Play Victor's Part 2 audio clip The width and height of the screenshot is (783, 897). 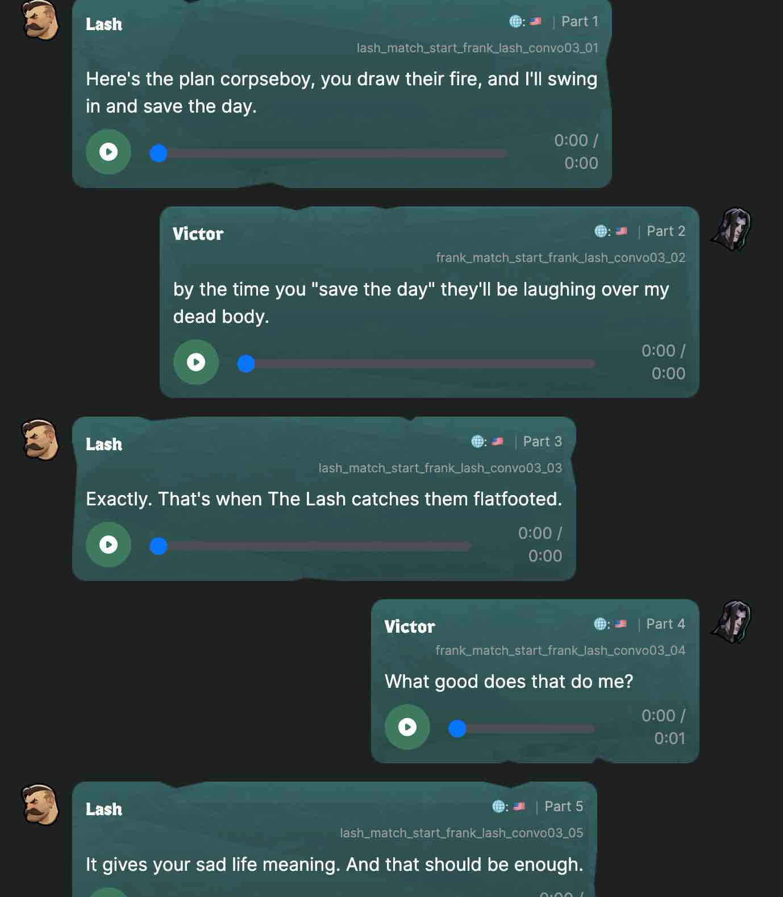(196, 362)
